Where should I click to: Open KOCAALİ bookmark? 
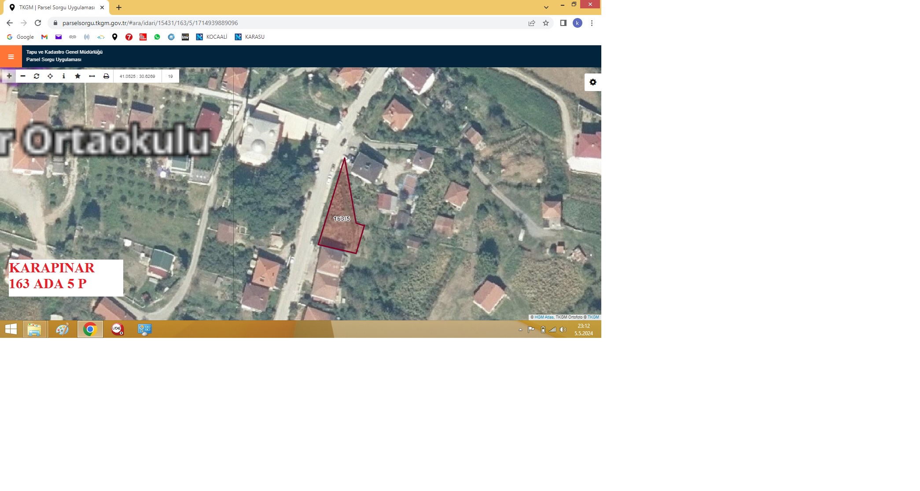(x=212, y=37)
